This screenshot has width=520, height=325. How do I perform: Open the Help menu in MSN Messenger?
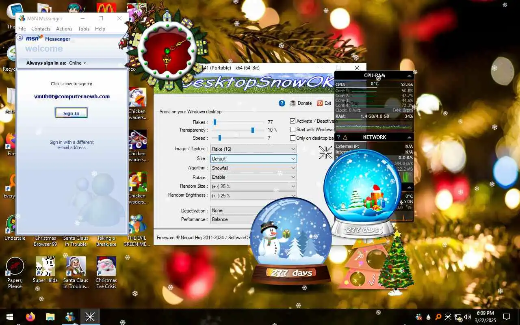pos(100,29)
